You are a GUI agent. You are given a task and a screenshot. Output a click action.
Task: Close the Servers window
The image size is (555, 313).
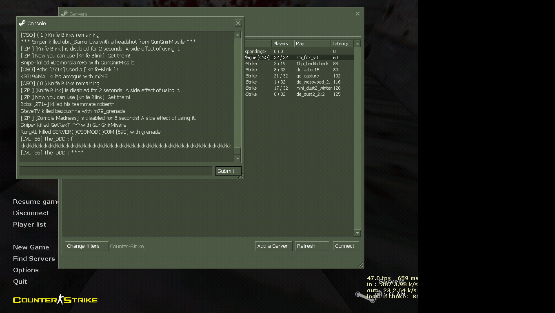(x=357, y=14)
